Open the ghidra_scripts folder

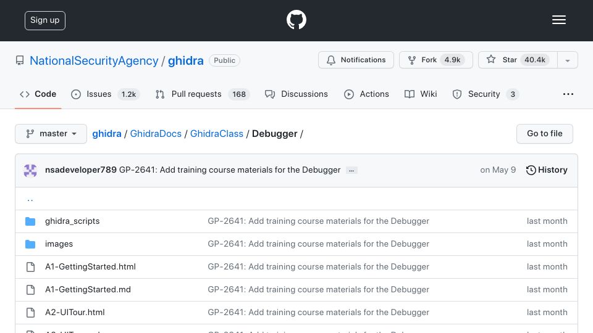72,221
